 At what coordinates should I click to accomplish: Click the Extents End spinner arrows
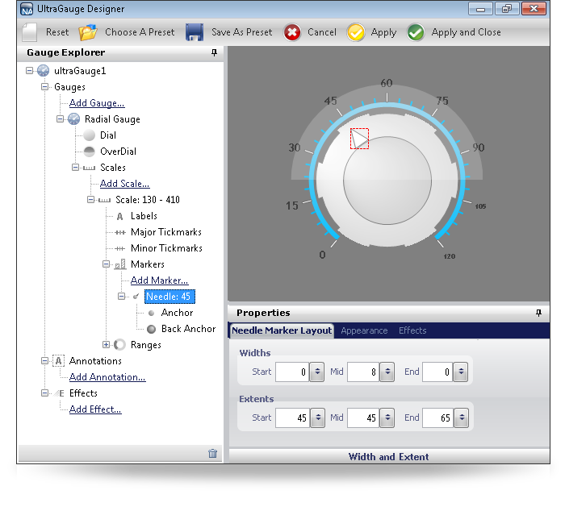(462, 418)
